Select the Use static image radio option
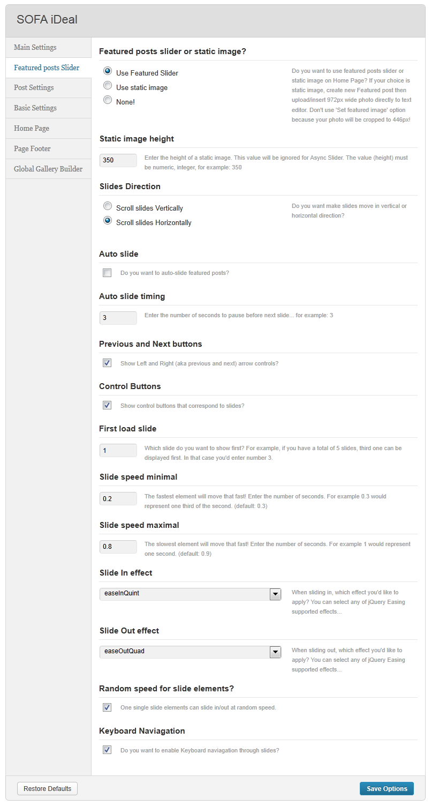Image resolution: width=431 pixels, height=806 pixels. click(x=108, y=86)
